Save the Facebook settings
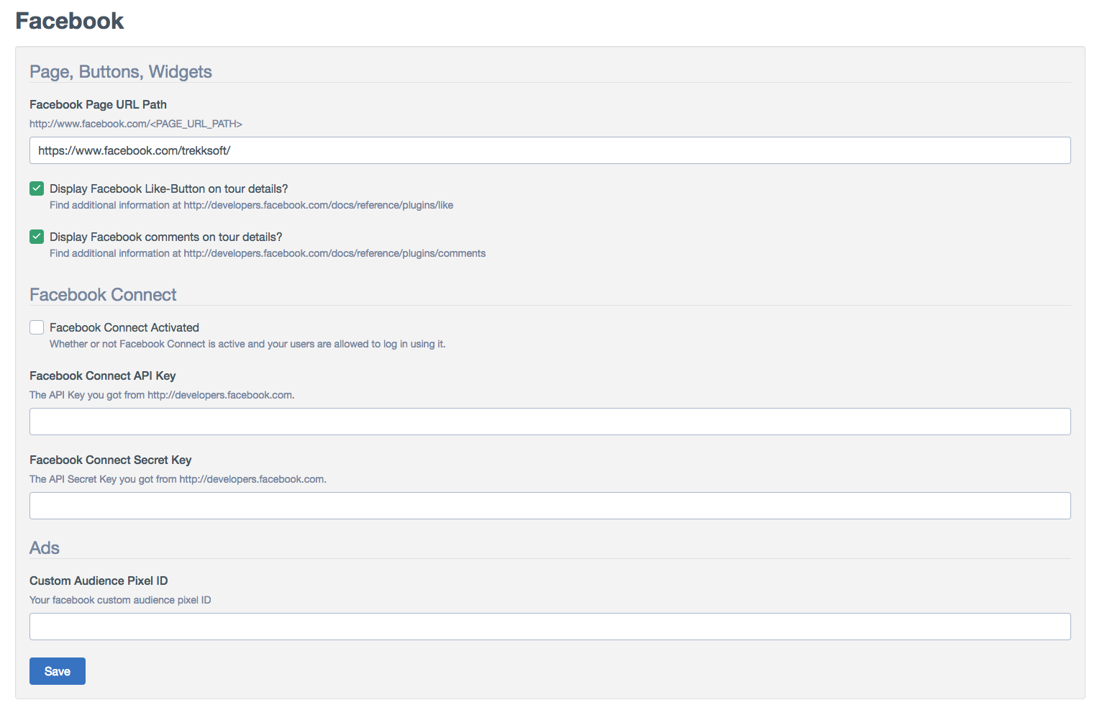The image size is (1097, 710). (58, 671)
